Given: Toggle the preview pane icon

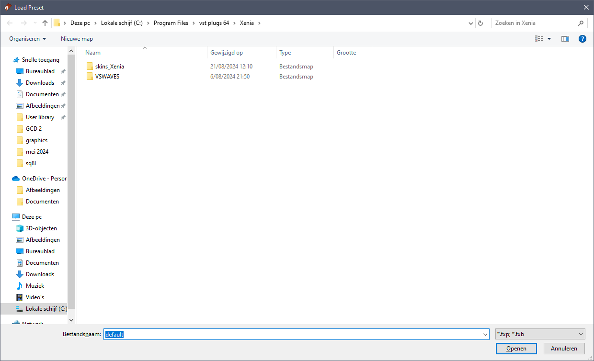Looking at the screenshot, I should point(565,39).
